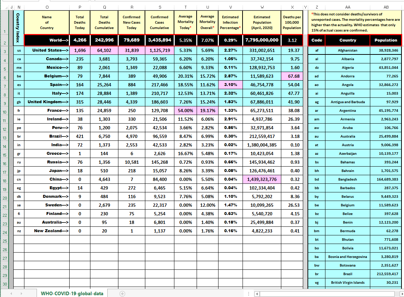
Task: Select the 'vg' code cell
Action: coord(317,283)
